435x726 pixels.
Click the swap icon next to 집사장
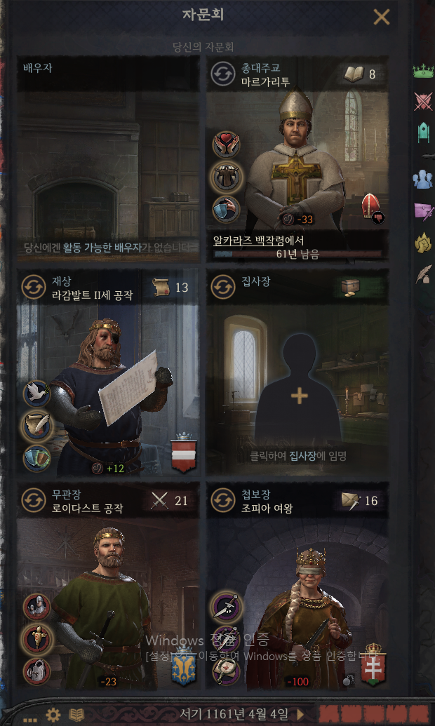click(223, 287)
